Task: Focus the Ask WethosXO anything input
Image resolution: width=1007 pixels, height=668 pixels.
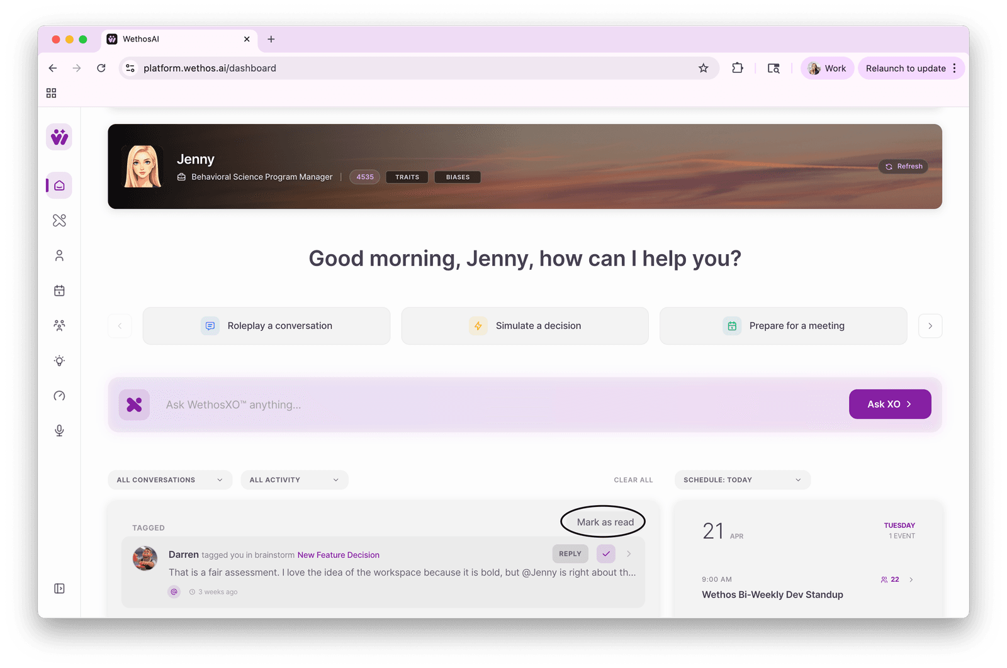Action: pyautogui.click(x=503, y=404)
